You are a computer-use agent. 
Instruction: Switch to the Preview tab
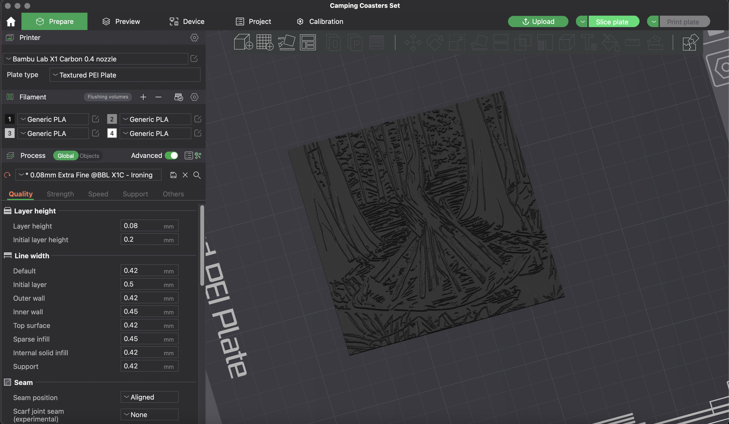pos(121,22)
